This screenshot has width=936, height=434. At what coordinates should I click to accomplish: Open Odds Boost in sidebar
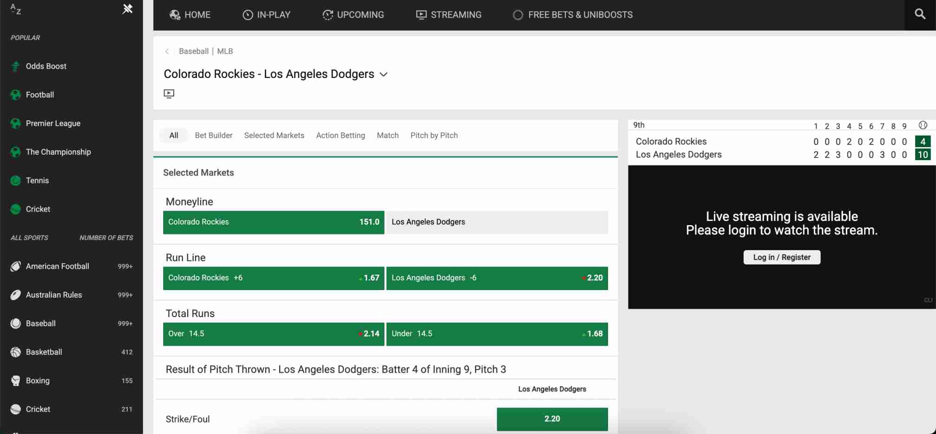point(46,66)
